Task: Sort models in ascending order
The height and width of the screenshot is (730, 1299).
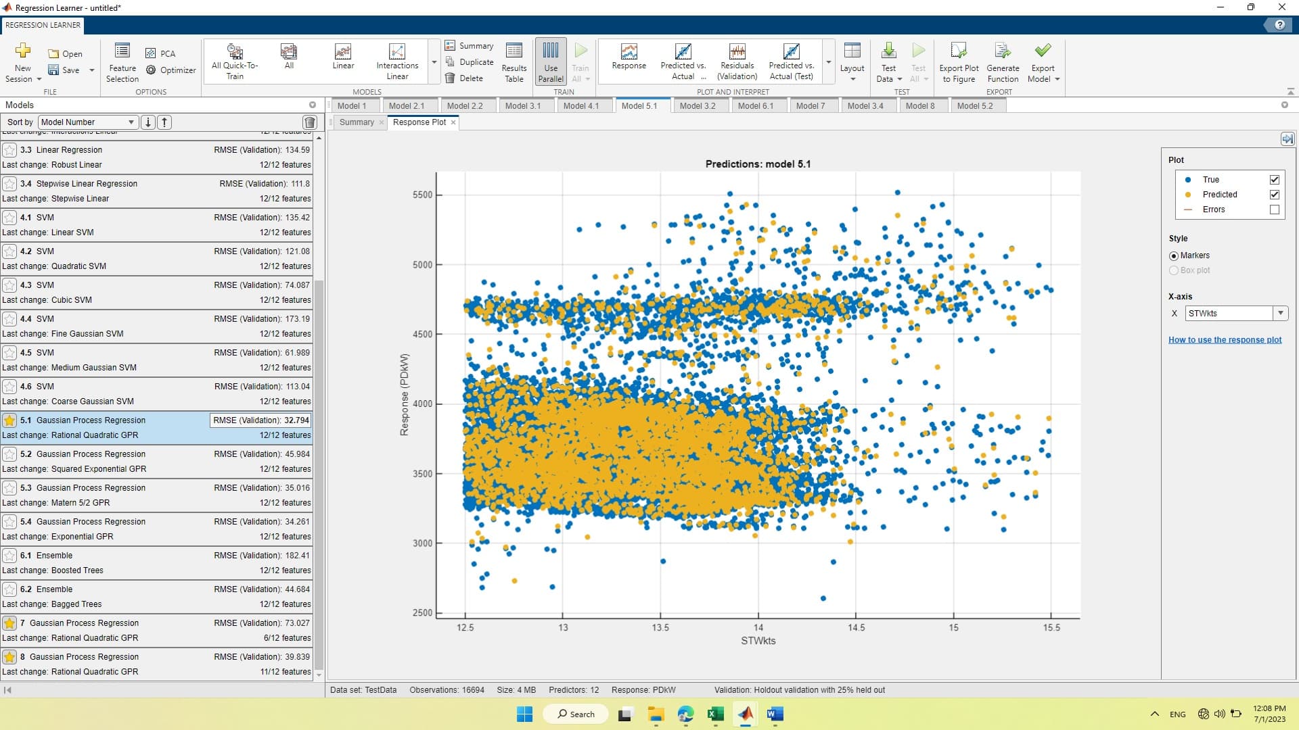Action: pos(164,122)
